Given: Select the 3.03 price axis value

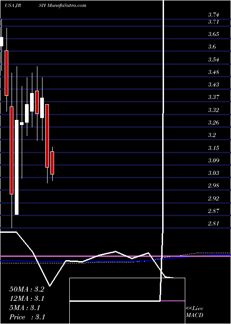Looking at the screenshot, I should click(x=213, y=173).
